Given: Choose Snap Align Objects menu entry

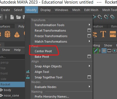Looking at the screenshot, I should click(48, 66).
